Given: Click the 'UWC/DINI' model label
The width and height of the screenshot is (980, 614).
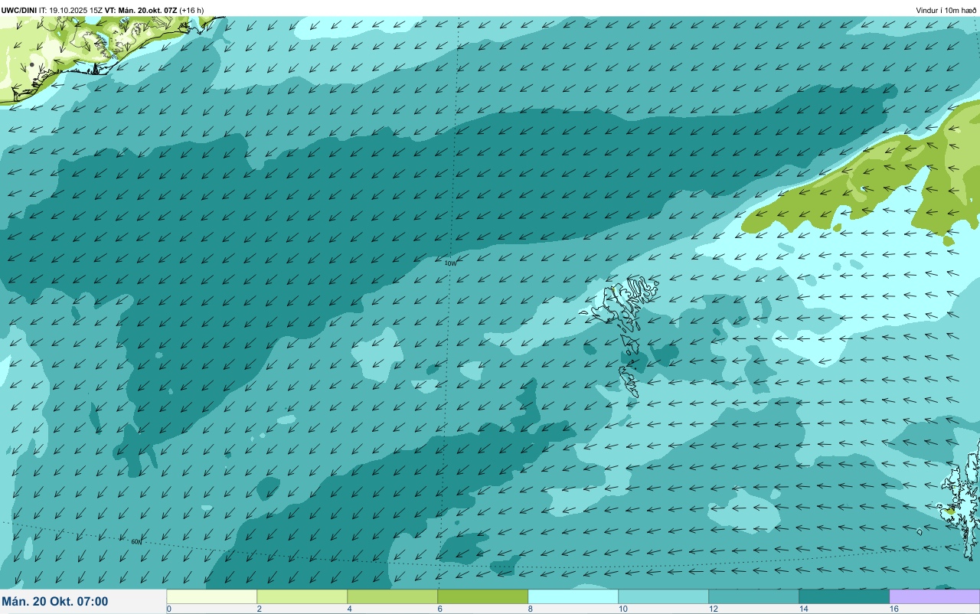Looking at the screenshot, I should [x=19, y=10].
